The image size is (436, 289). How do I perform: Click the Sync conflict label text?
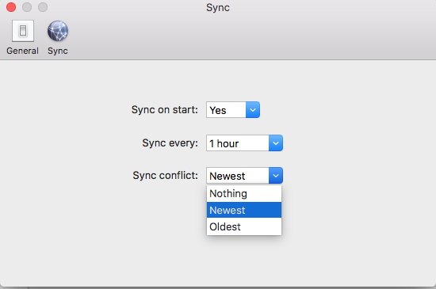pos(165,176)
